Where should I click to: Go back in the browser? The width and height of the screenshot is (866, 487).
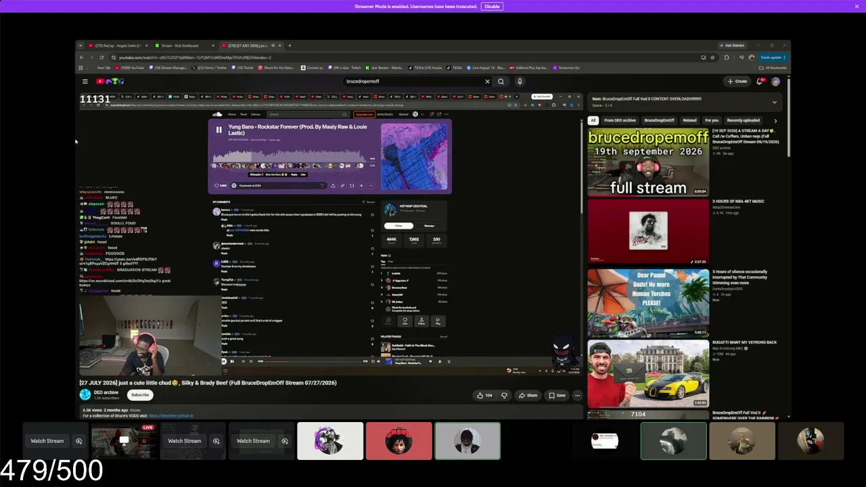81,57
